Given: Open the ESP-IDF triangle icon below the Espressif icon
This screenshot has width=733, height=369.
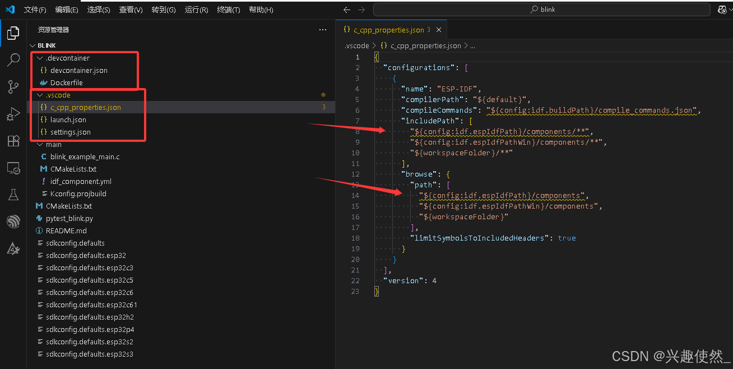Looking at the screenshot, I should 13,248.
